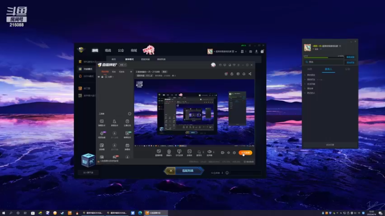The width and height of the screenshot is (385, 216).
Task: Mute the speaker in stream bottom bar
Action: [x=209, y=153]
